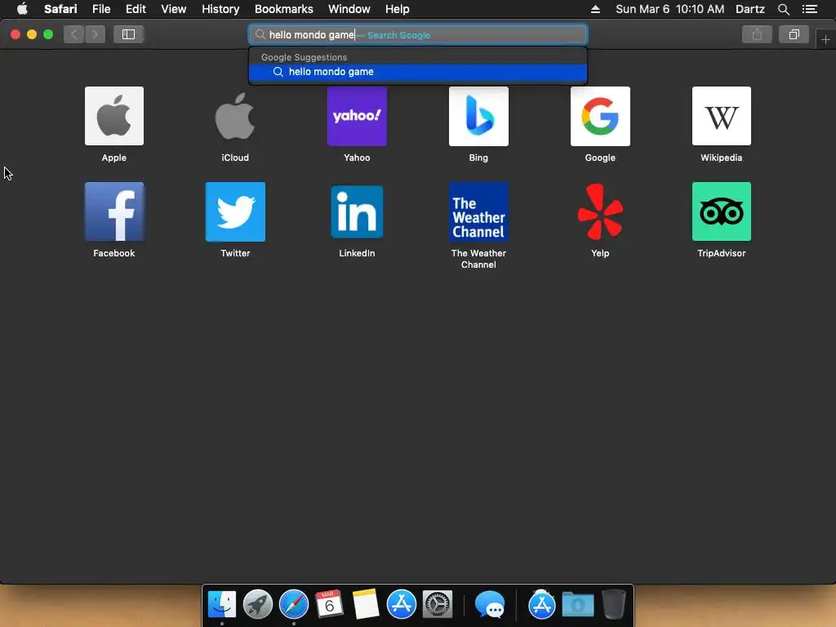The width and height of the screenshot is (836, 627).
Task: Click the date and time in menu bar
Action: tap(669, 9)
